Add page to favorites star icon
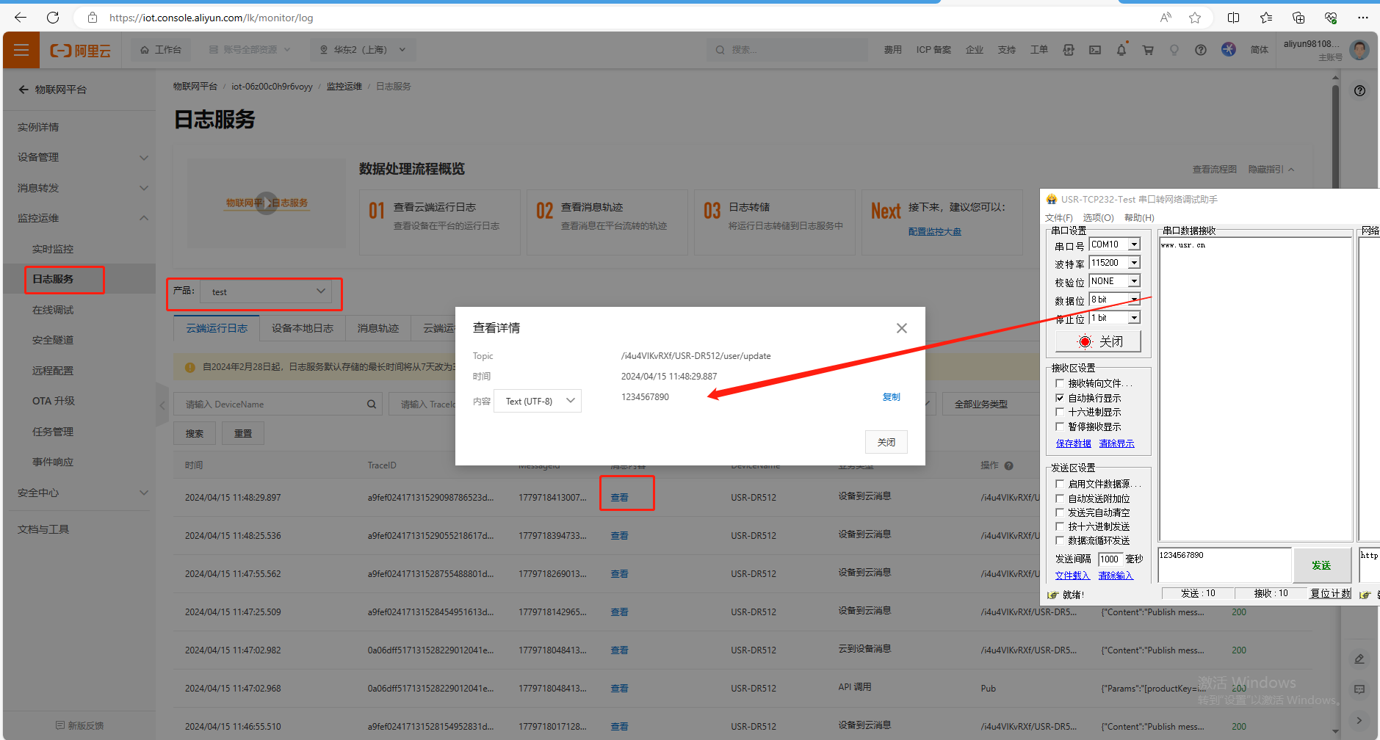1380x740 pixels. click(x=1195, y=18)
